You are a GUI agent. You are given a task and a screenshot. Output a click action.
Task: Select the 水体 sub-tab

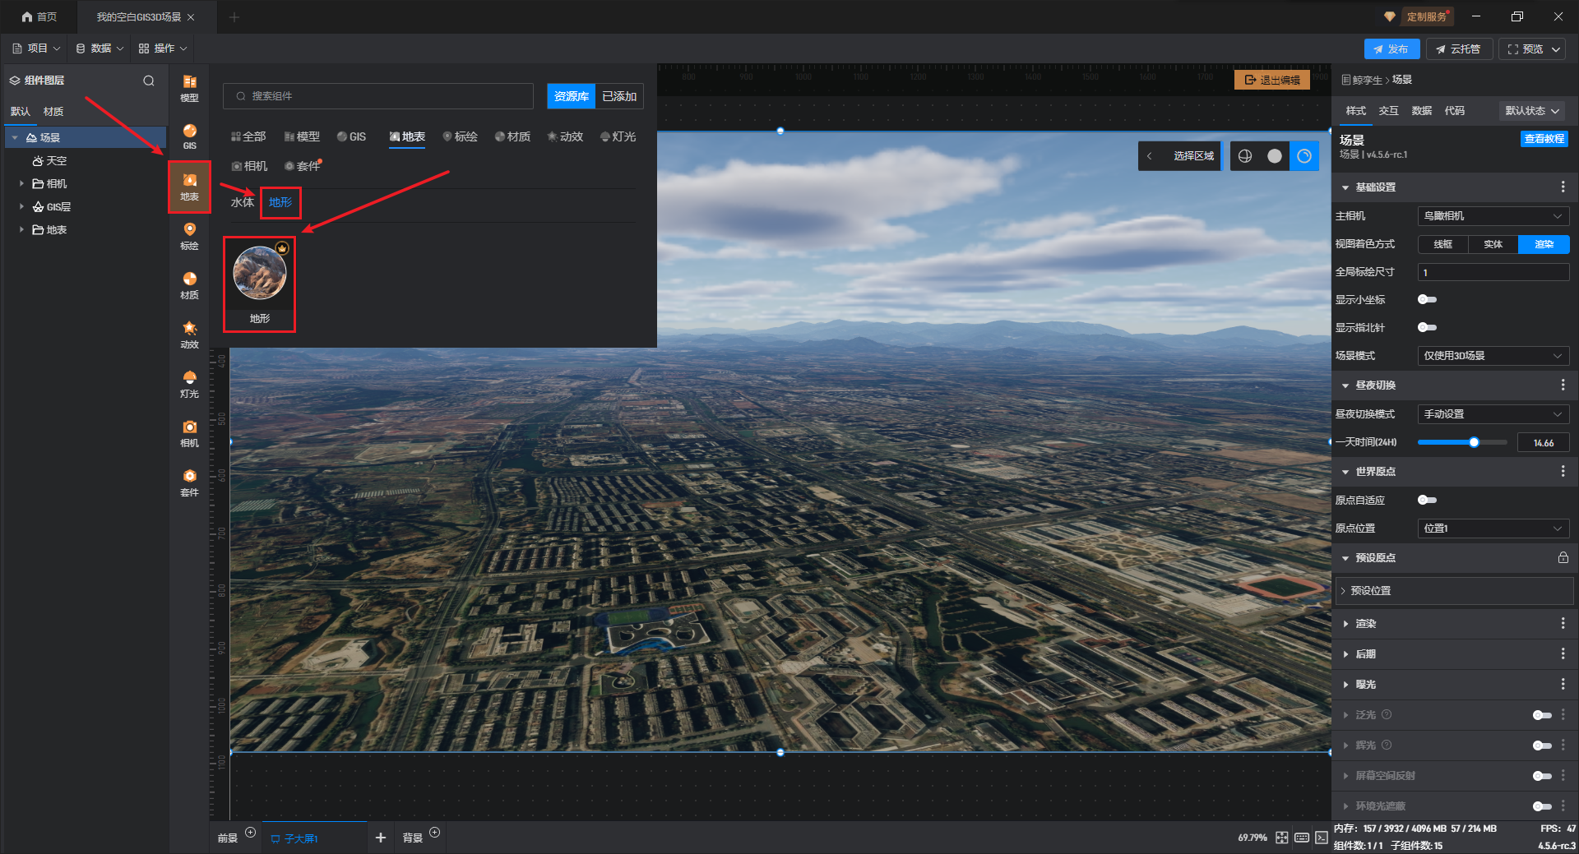[x=242, y=203]
